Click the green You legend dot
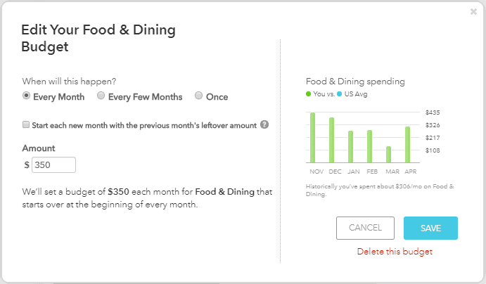The image size is (486, 284). (x=308, y=93)
